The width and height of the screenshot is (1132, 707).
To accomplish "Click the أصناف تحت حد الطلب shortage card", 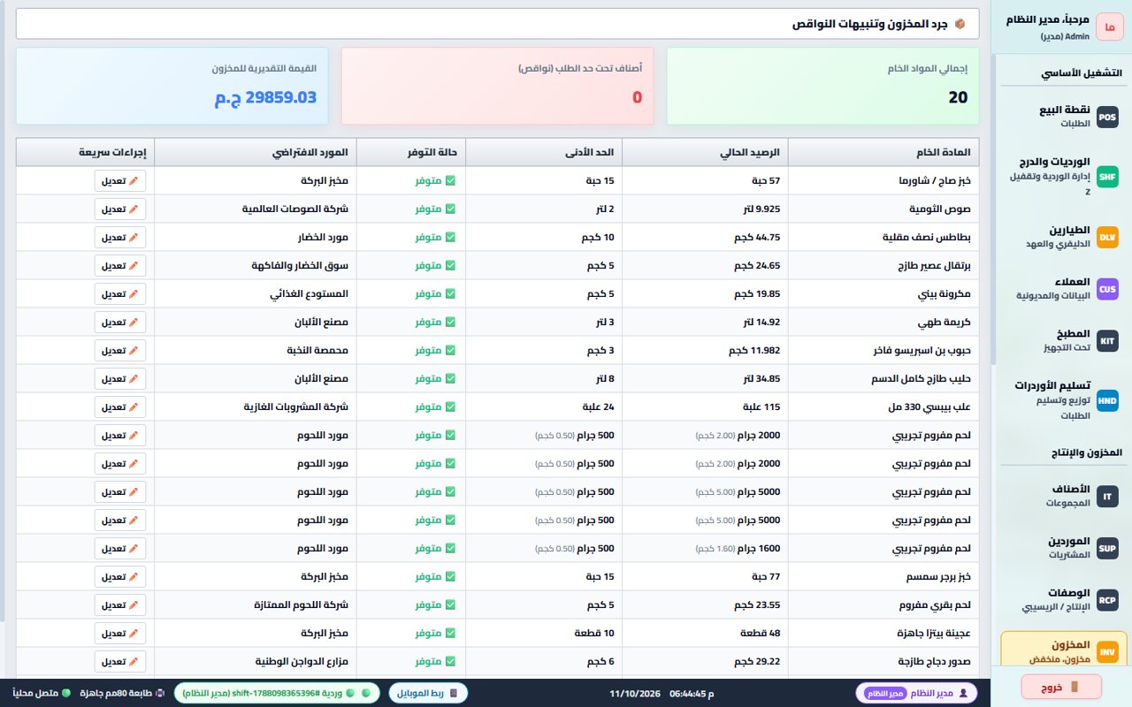I will [498, 86].
